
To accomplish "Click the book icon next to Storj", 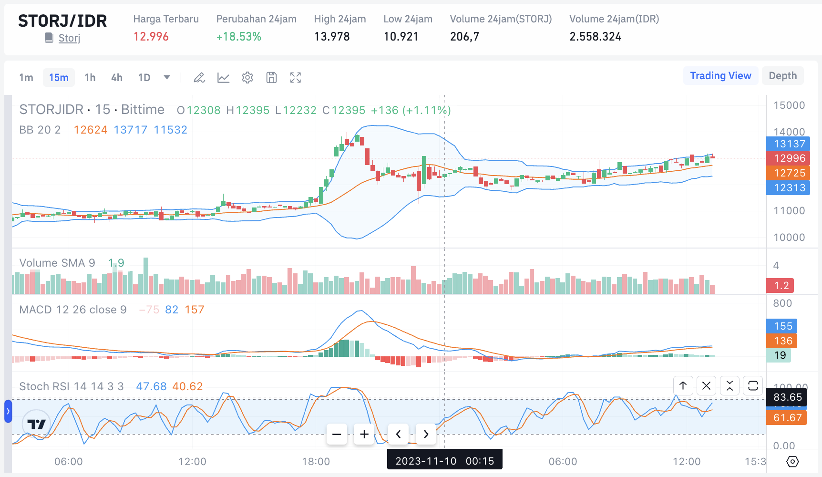I will coord(49,38).
